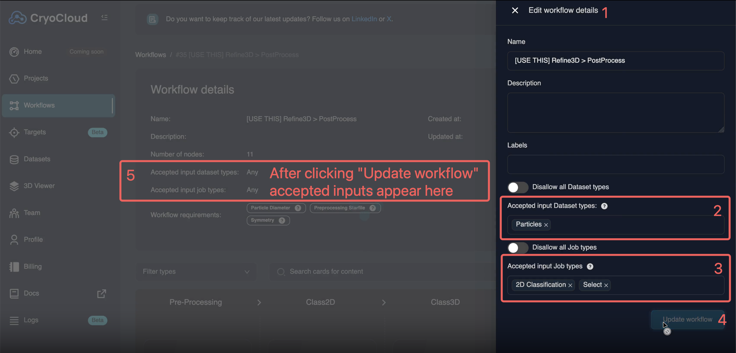The height and width of the screenshot is (353, 736).
Task: Close the Edit workflow details panel
Action: [515, 10]
